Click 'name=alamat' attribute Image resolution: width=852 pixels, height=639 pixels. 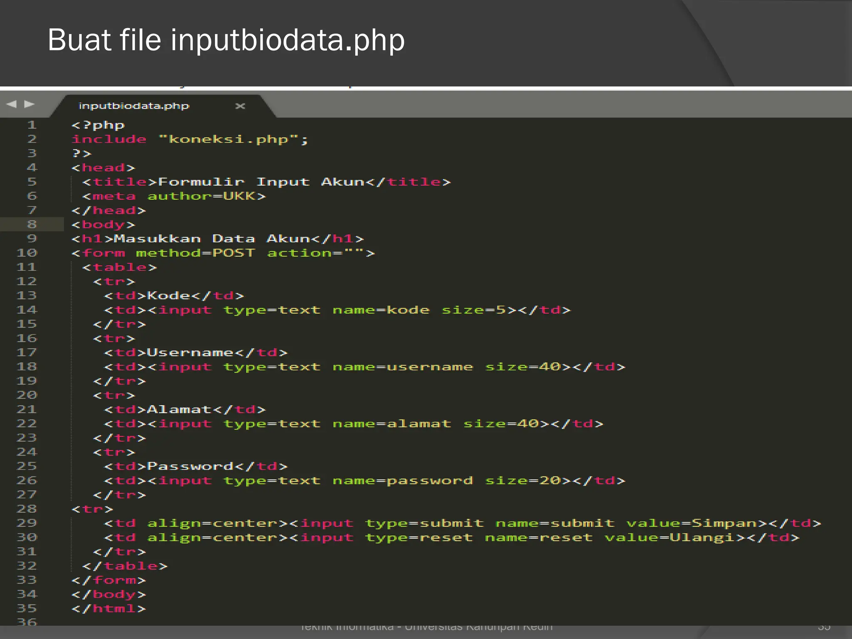point(392,424)
